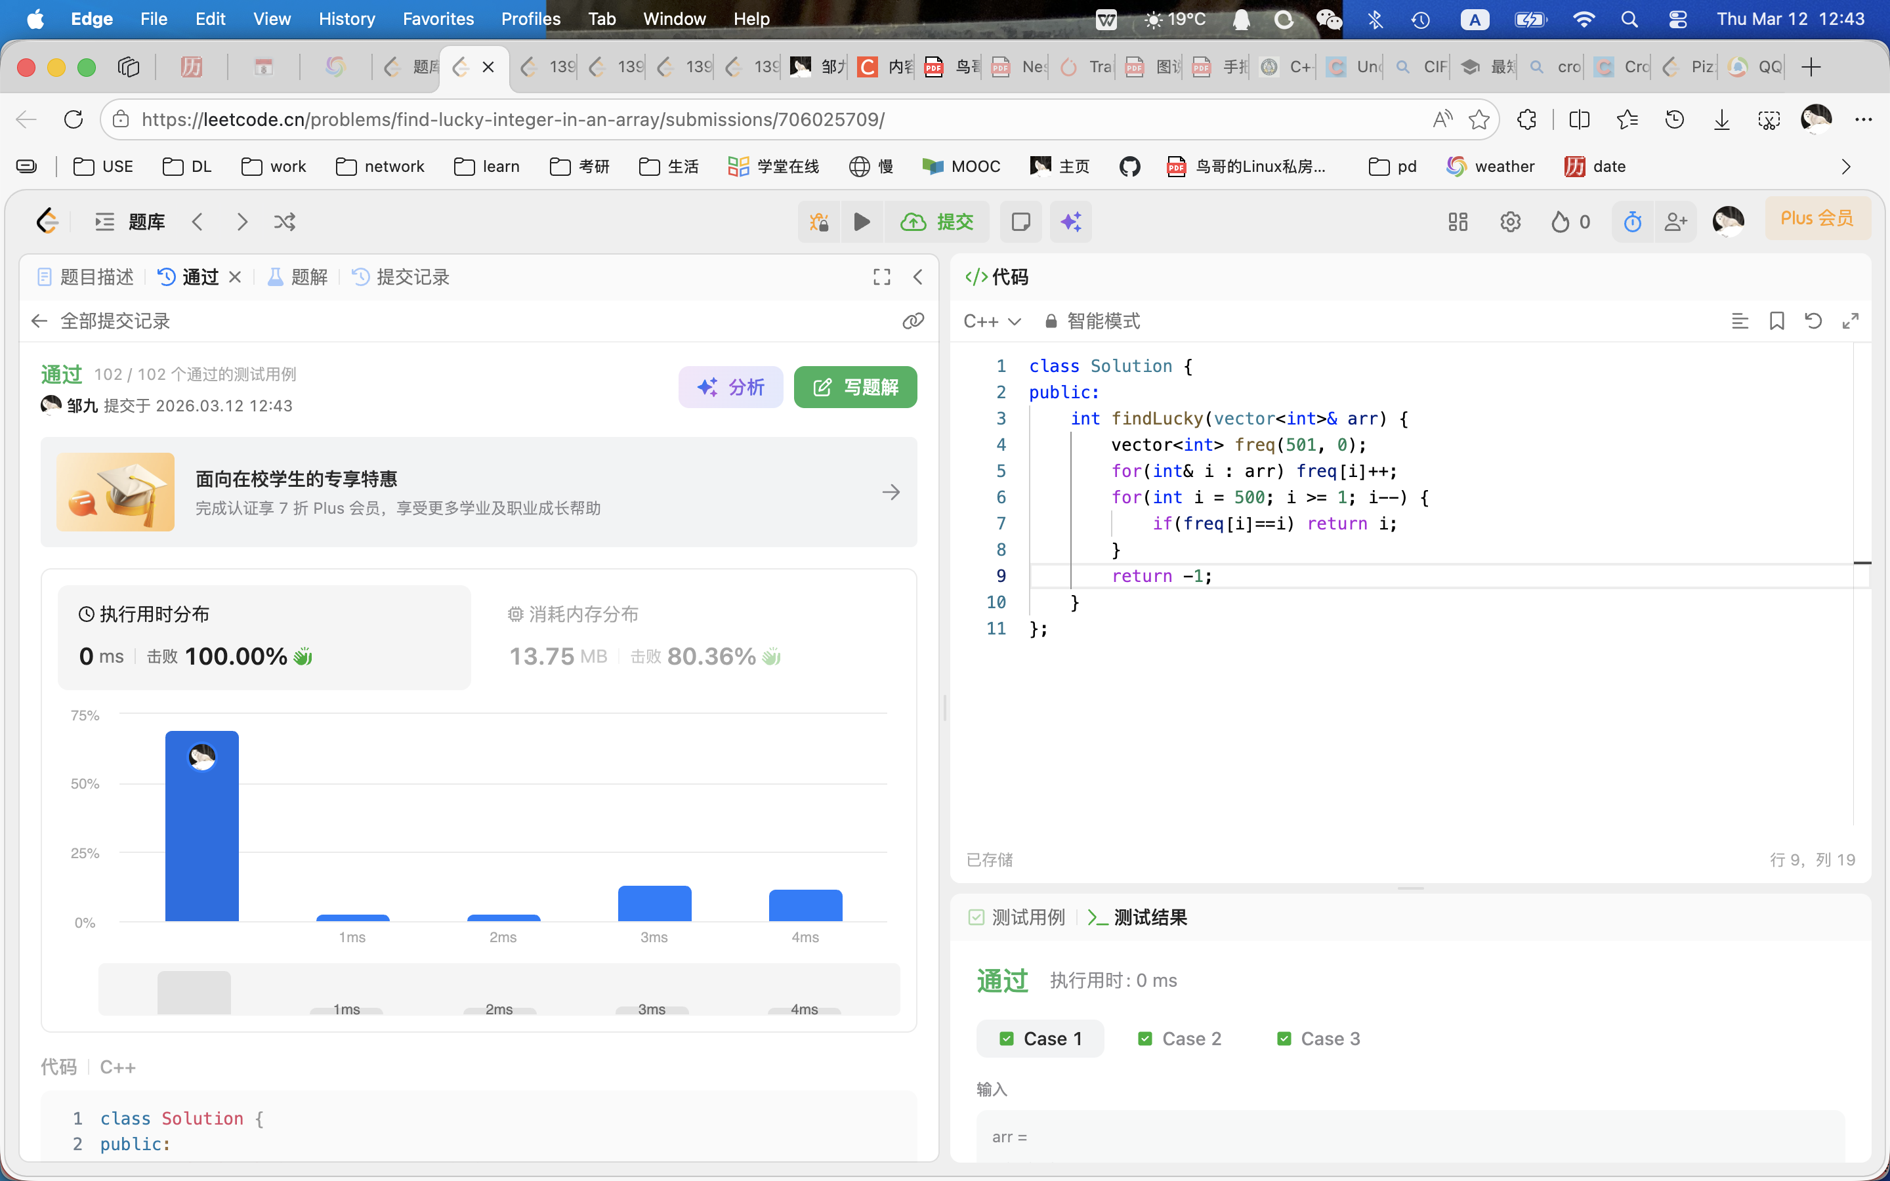The height and width of the screenshot is (1181, 1890).
Task: Open Edge more options menu
Action: 1864,119
